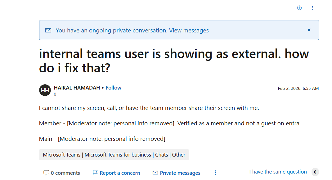
Task: Open Private messages
Action: point(180,173)
